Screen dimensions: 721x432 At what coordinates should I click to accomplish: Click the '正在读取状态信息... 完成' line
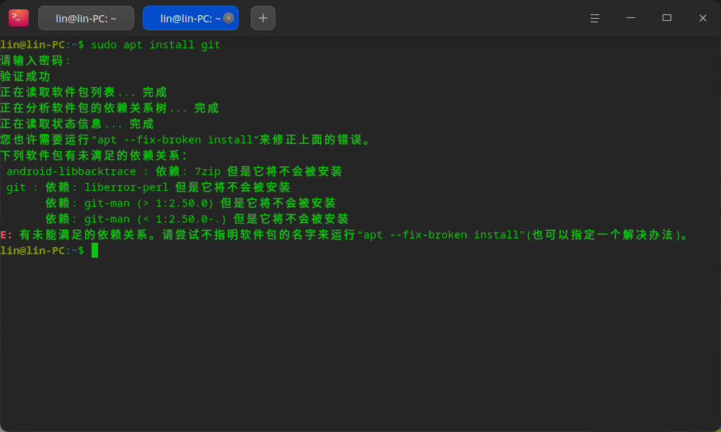77,124
